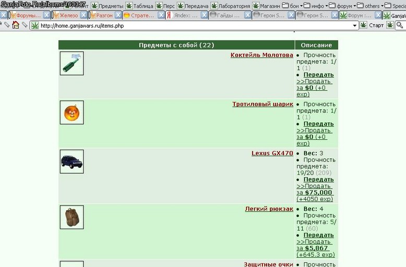Open the Коктейль Молотова item image
The width and height of the screenshot is (406, 267).
click(71, 64)
